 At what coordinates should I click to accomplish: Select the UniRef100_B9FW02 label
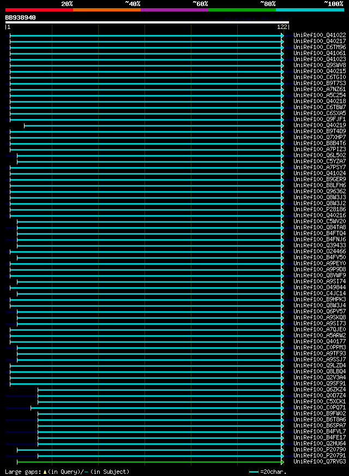320,413
